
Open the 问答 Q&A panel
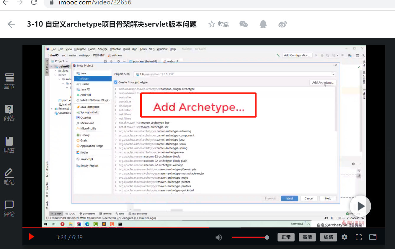point(9,113)
